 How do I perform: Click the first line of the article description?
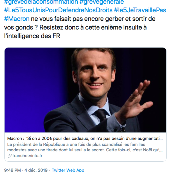(x=76, y=144)
